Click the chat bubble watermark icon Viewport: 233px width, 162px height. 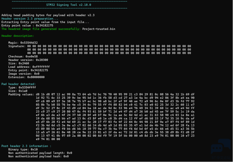(221, 147)
